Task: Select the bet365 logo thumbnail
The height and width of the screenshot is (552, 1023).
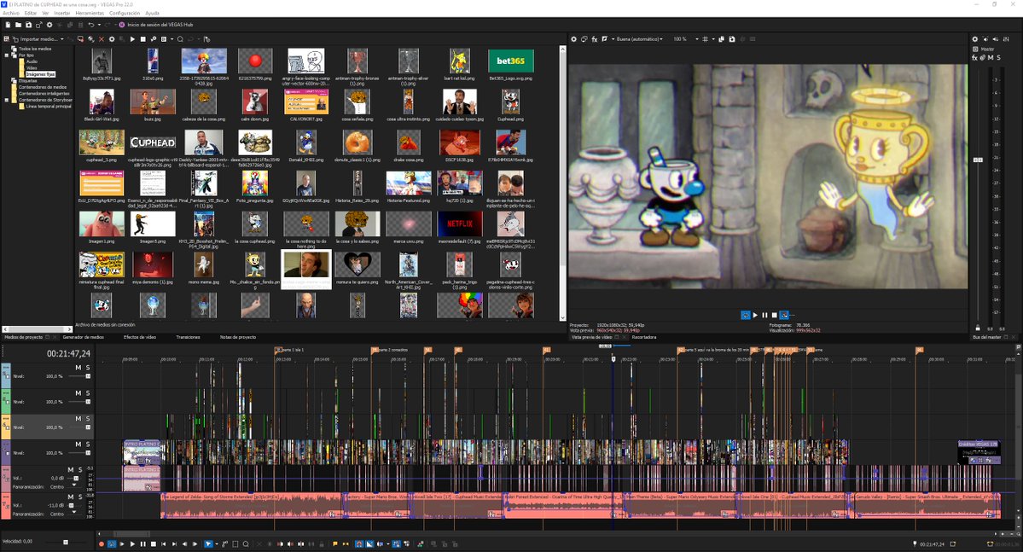Action: [511, 61]
